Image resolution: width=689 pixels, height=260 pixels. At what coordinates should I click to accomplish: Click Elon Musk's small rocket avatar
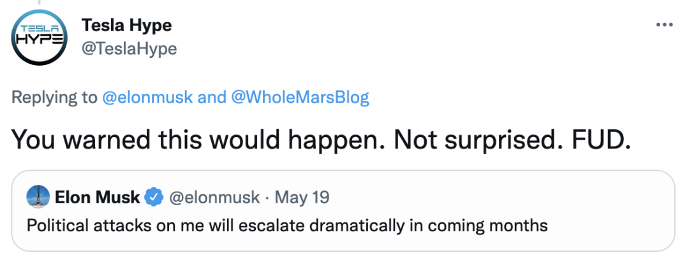click(x=38, y=198)
